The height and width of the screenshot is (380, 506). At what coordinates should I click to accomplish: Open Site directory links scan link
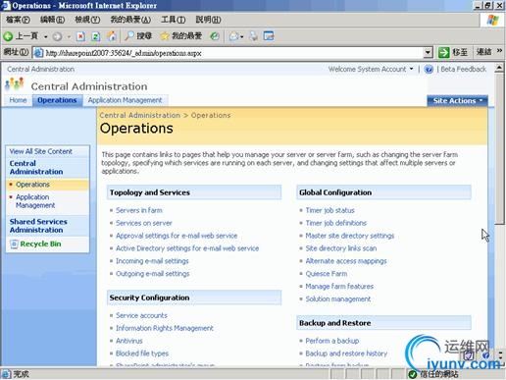tap(341, 248)
